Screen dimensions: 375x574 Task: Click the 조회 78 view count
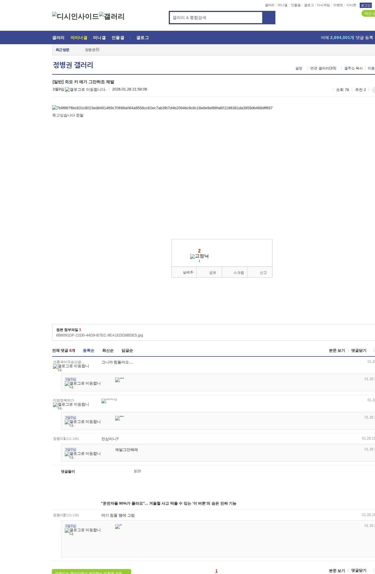click(x=342, y=90)
